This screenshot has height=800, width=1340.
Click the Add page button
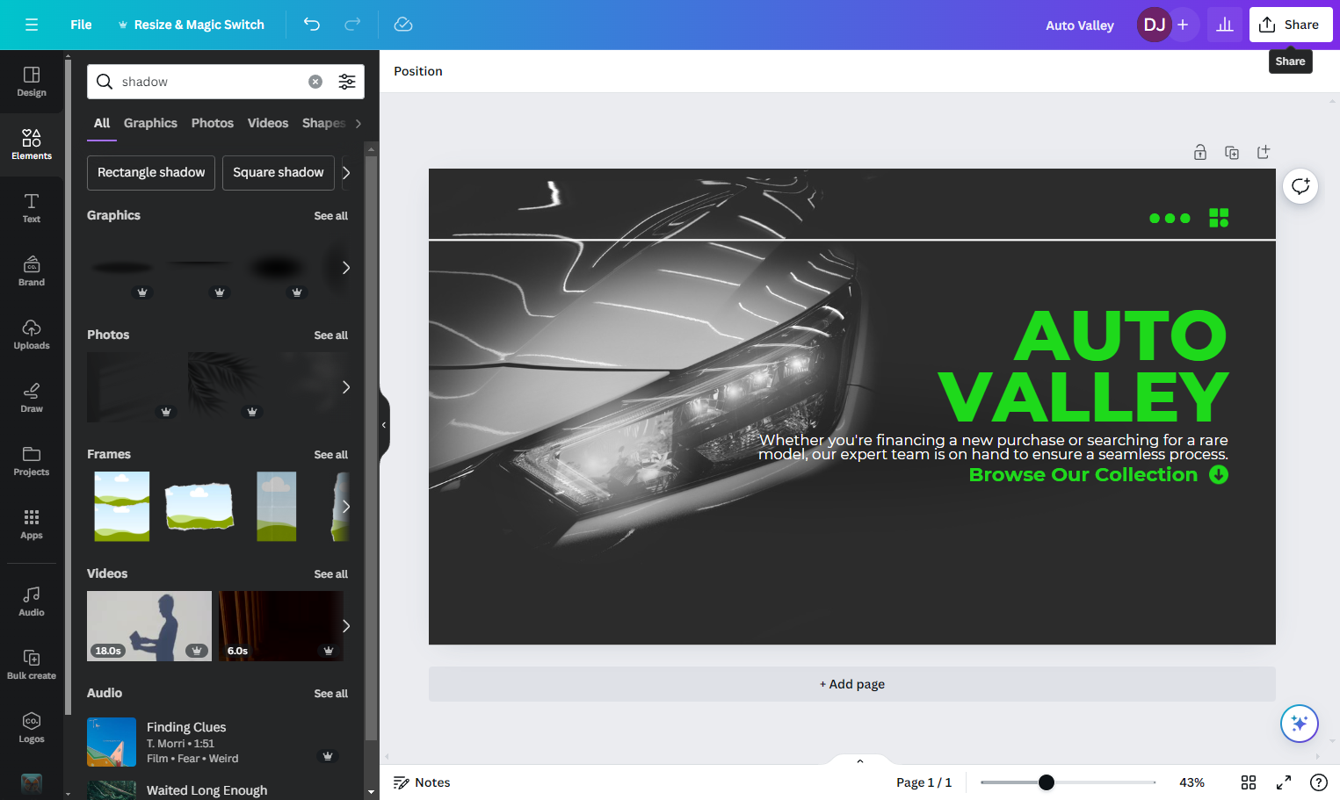pos(852,684)
